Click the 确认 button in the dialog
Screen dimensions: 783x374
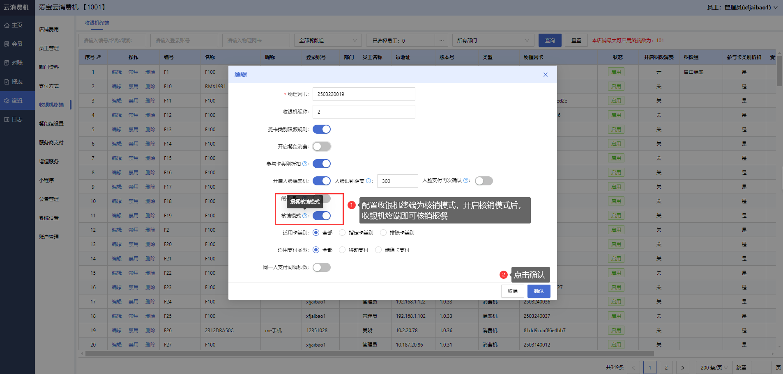(539, 291)
